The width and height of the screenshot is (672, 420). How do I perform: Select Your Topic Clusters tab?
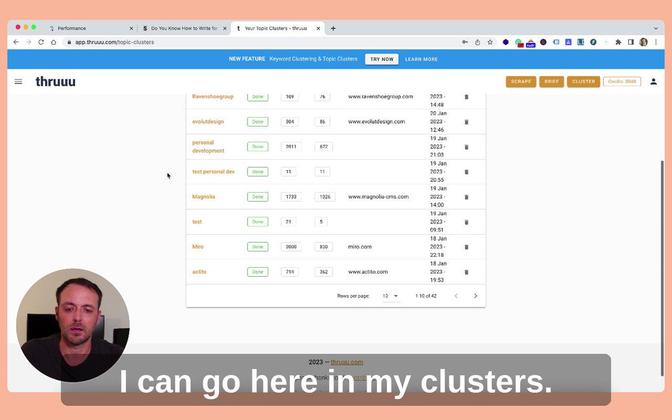pos(277,28)
